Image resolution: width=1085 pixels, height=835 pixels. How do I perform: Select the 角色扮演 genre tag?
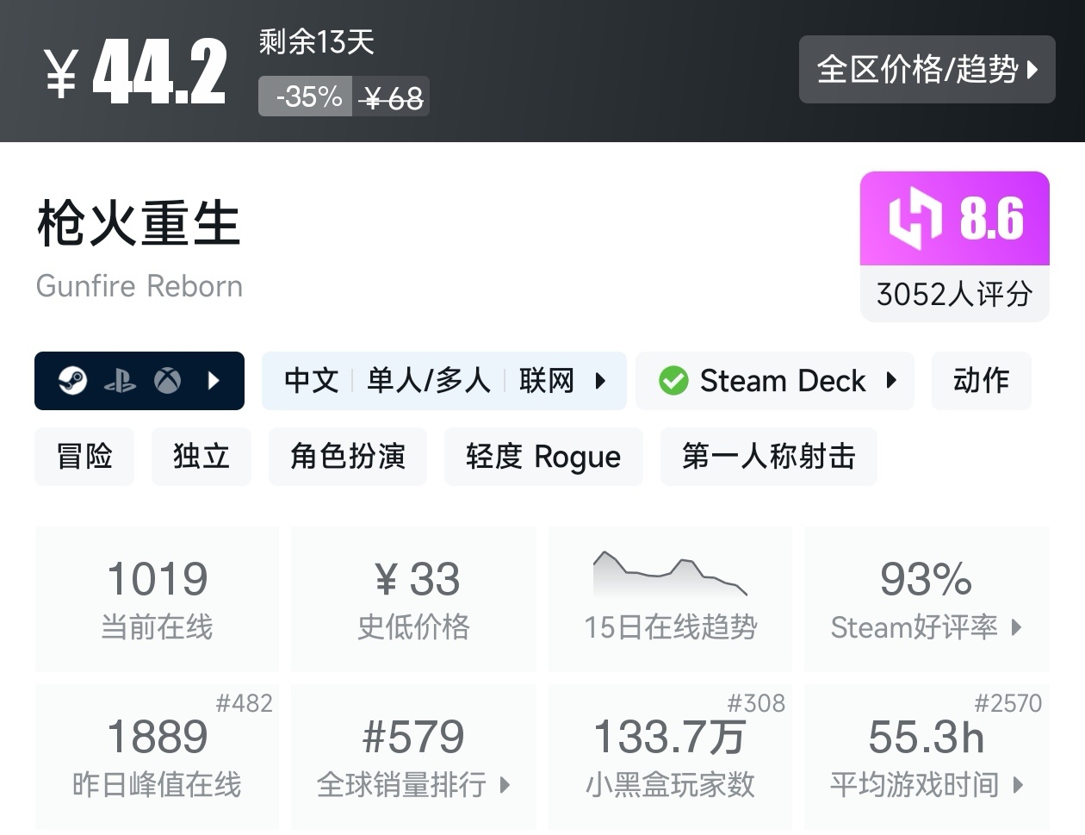(348, 456)
